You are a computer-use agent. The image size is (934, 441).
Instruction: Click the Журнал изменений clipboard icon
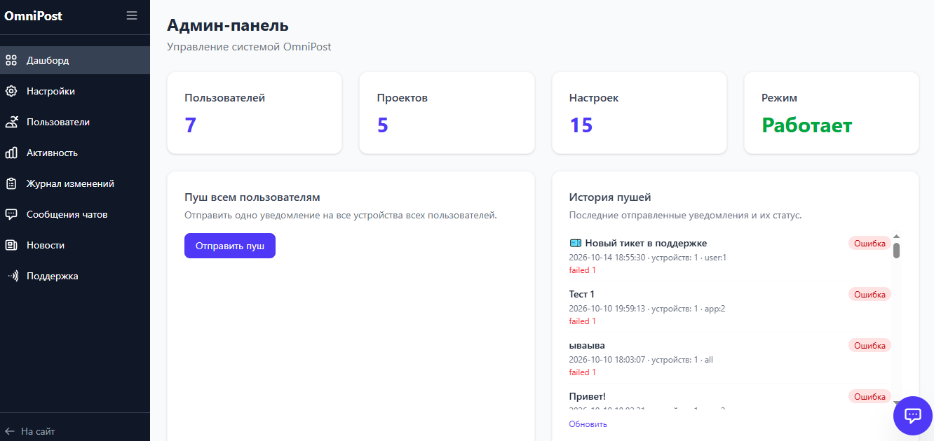point(11,183)
